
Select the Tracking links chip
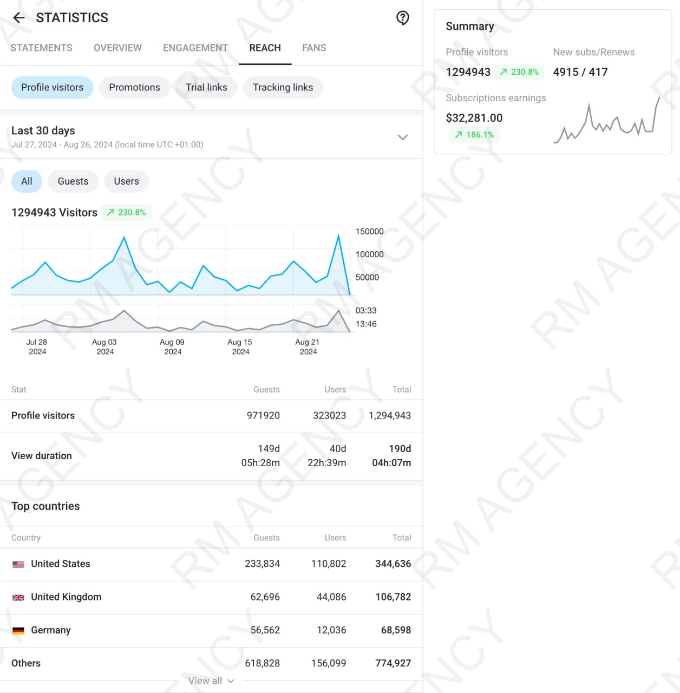(283, 87)
